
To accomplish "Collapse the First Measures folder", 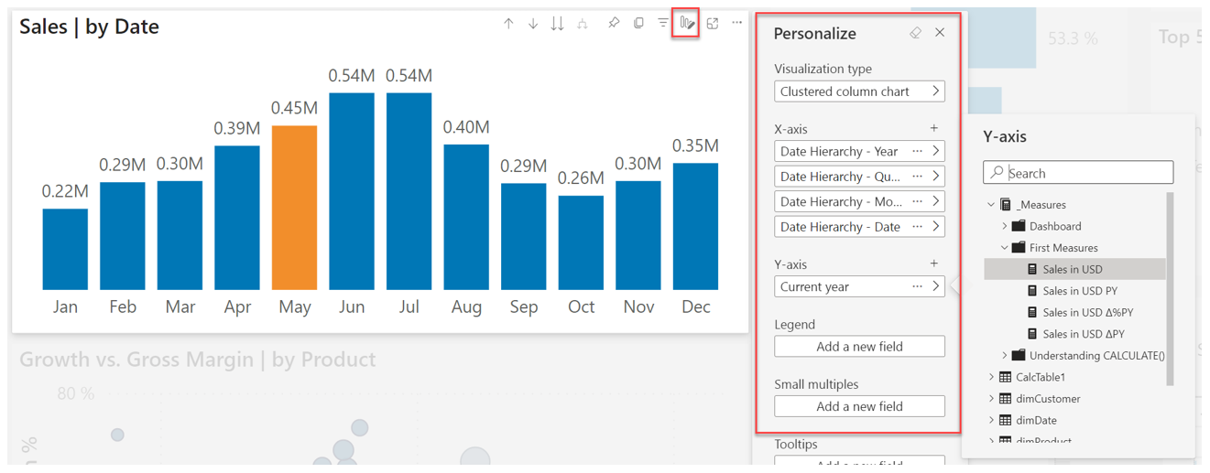I will (x=1004, y=248).
